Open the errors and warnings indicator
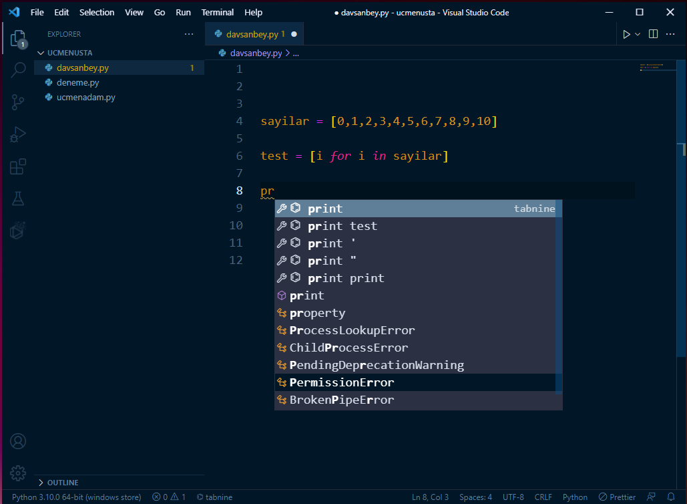The height and width of the screenshot is (504, 687). 169,497
